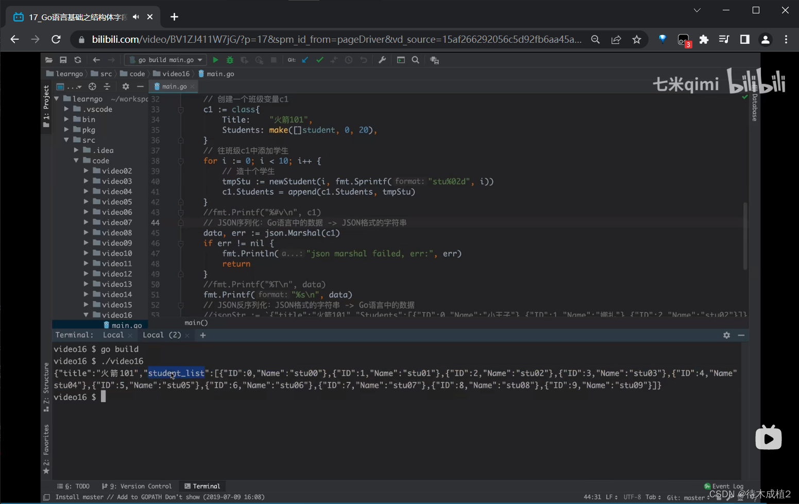
Task: Close the Local (2) terminal tab
Action: 187,335
